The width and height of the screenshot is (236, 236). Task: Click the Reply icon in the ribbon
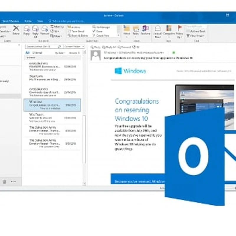[27, 30]
